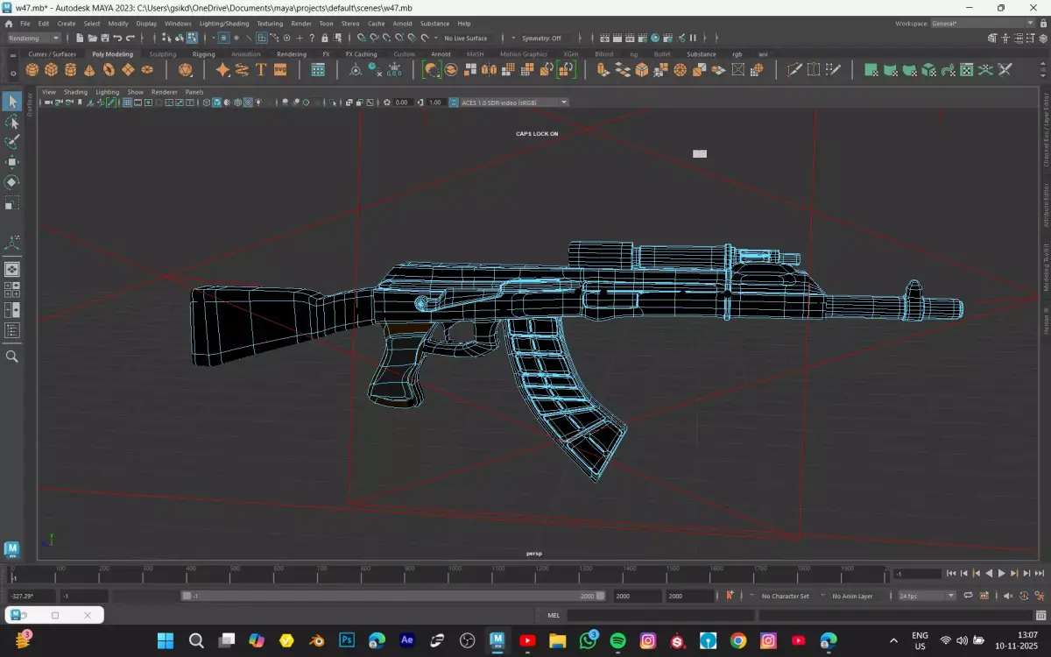
Task: Select the arrow Select tool
Action: [12, 102]
